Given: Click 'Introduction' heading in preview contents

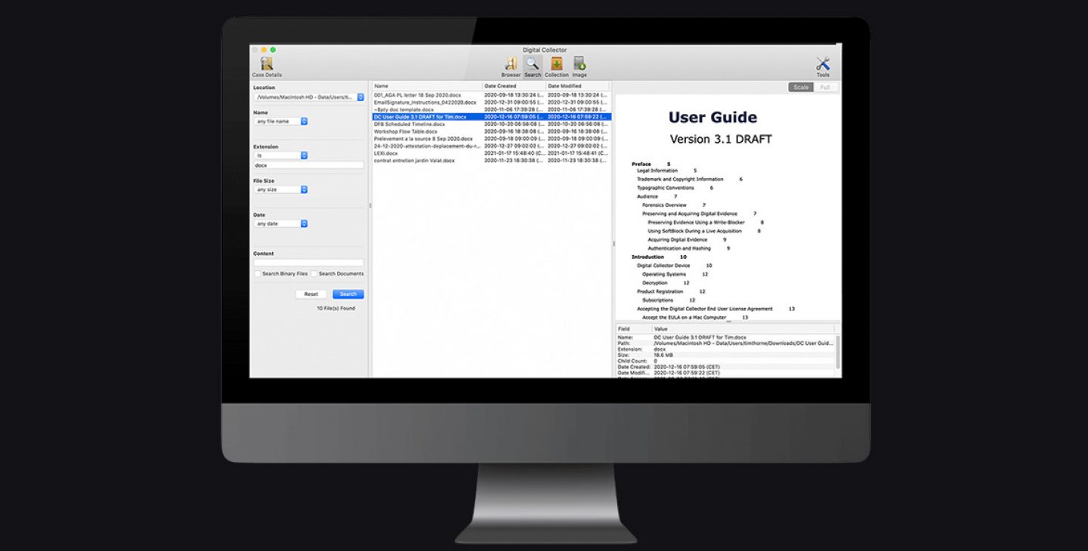Looking at the screenshot, I should [x=648, y=257].
